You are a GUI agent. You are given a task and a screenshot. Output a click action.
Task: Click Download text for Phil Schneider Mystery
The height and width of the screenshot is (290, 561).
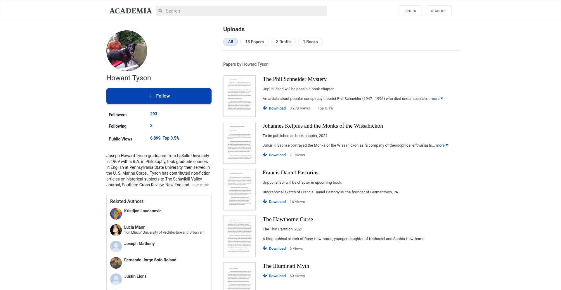[x=277, y=108]
